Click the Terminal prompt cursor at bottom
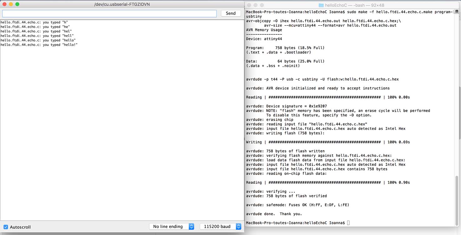The width and height of the screenshot is (461, 235). coord(348,223)
